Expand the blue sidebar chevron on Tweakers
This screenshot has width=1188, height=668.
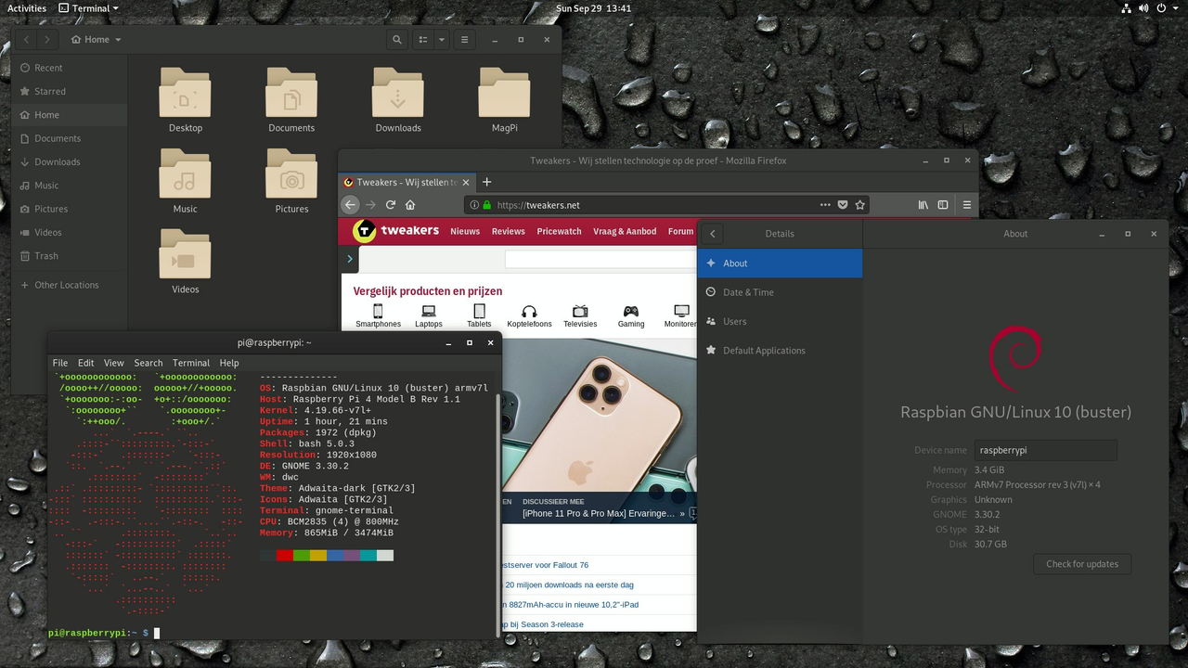[349, 259]
